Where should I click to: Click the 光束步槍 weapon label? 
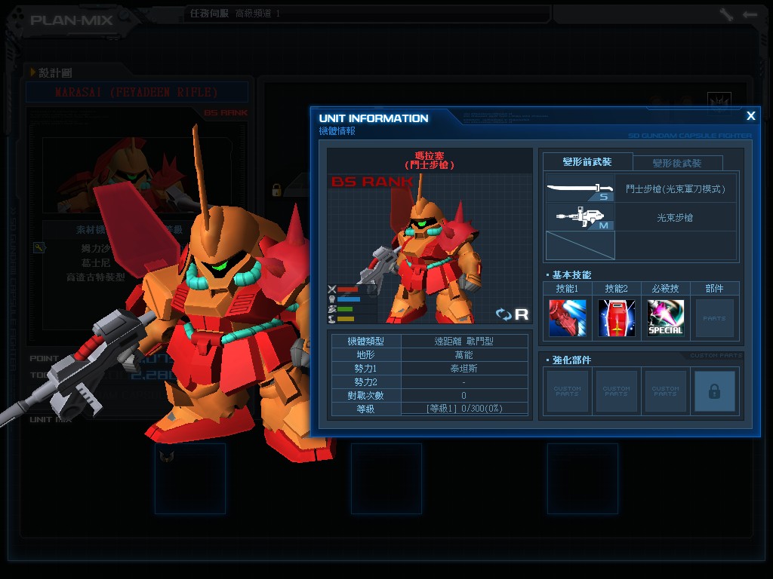click(x=675, y=218)
